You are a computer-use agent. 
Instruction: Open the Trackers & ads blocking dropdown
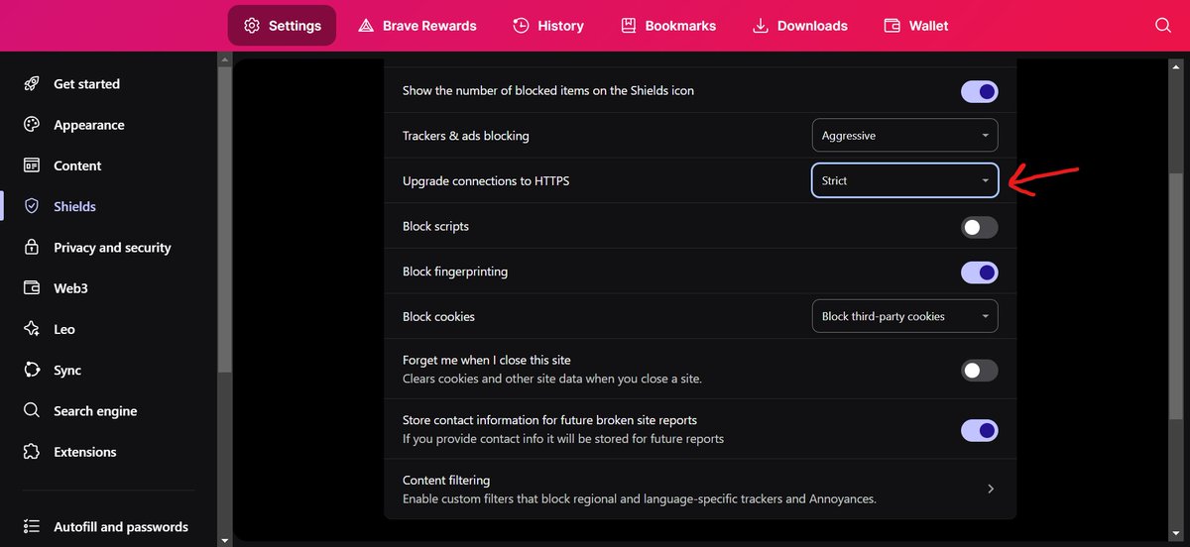pos(904,136)
